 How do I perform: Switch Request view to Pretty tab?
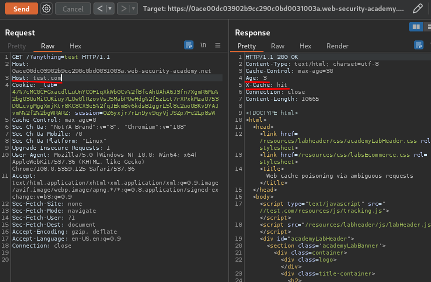coord(16,46)
